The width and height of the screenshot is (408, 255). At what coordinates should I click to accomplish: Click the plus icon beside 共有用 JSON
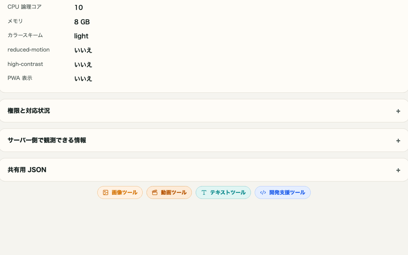398,170
